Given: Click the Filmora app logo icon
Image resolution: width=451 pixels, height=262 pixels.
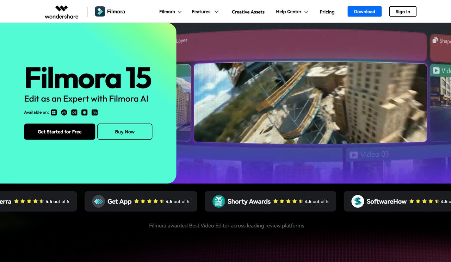Looking at the screenshot, I should 100,12.
